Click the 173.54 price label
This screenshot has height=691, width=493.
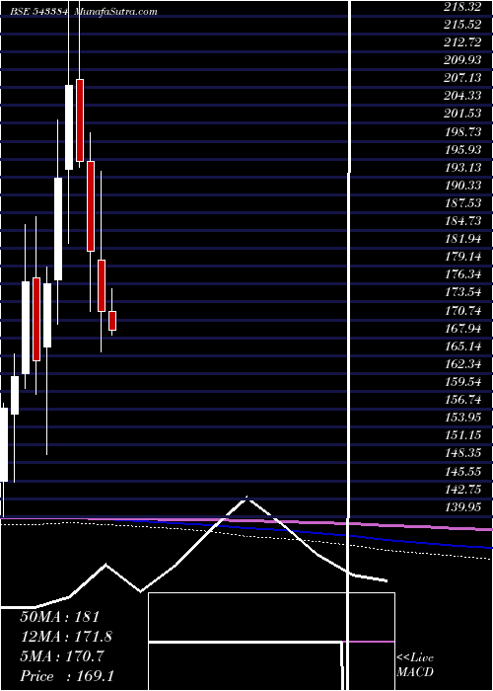(462, 292)
